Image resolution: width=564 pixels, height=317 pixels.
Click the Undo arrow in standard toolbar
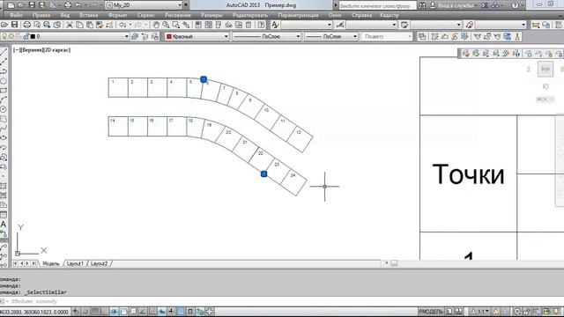click(122, 25)
